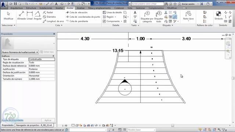Click the vertical scrollbar of the drawing view
This screenshot has width=235, height=132.
233,78
